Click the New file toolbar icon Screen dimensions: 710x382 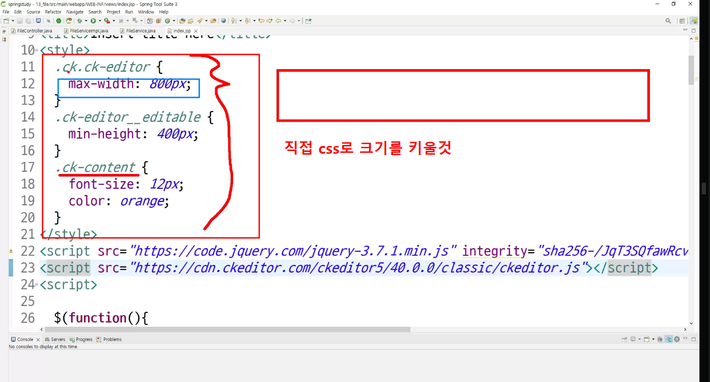tap(6, 21)
